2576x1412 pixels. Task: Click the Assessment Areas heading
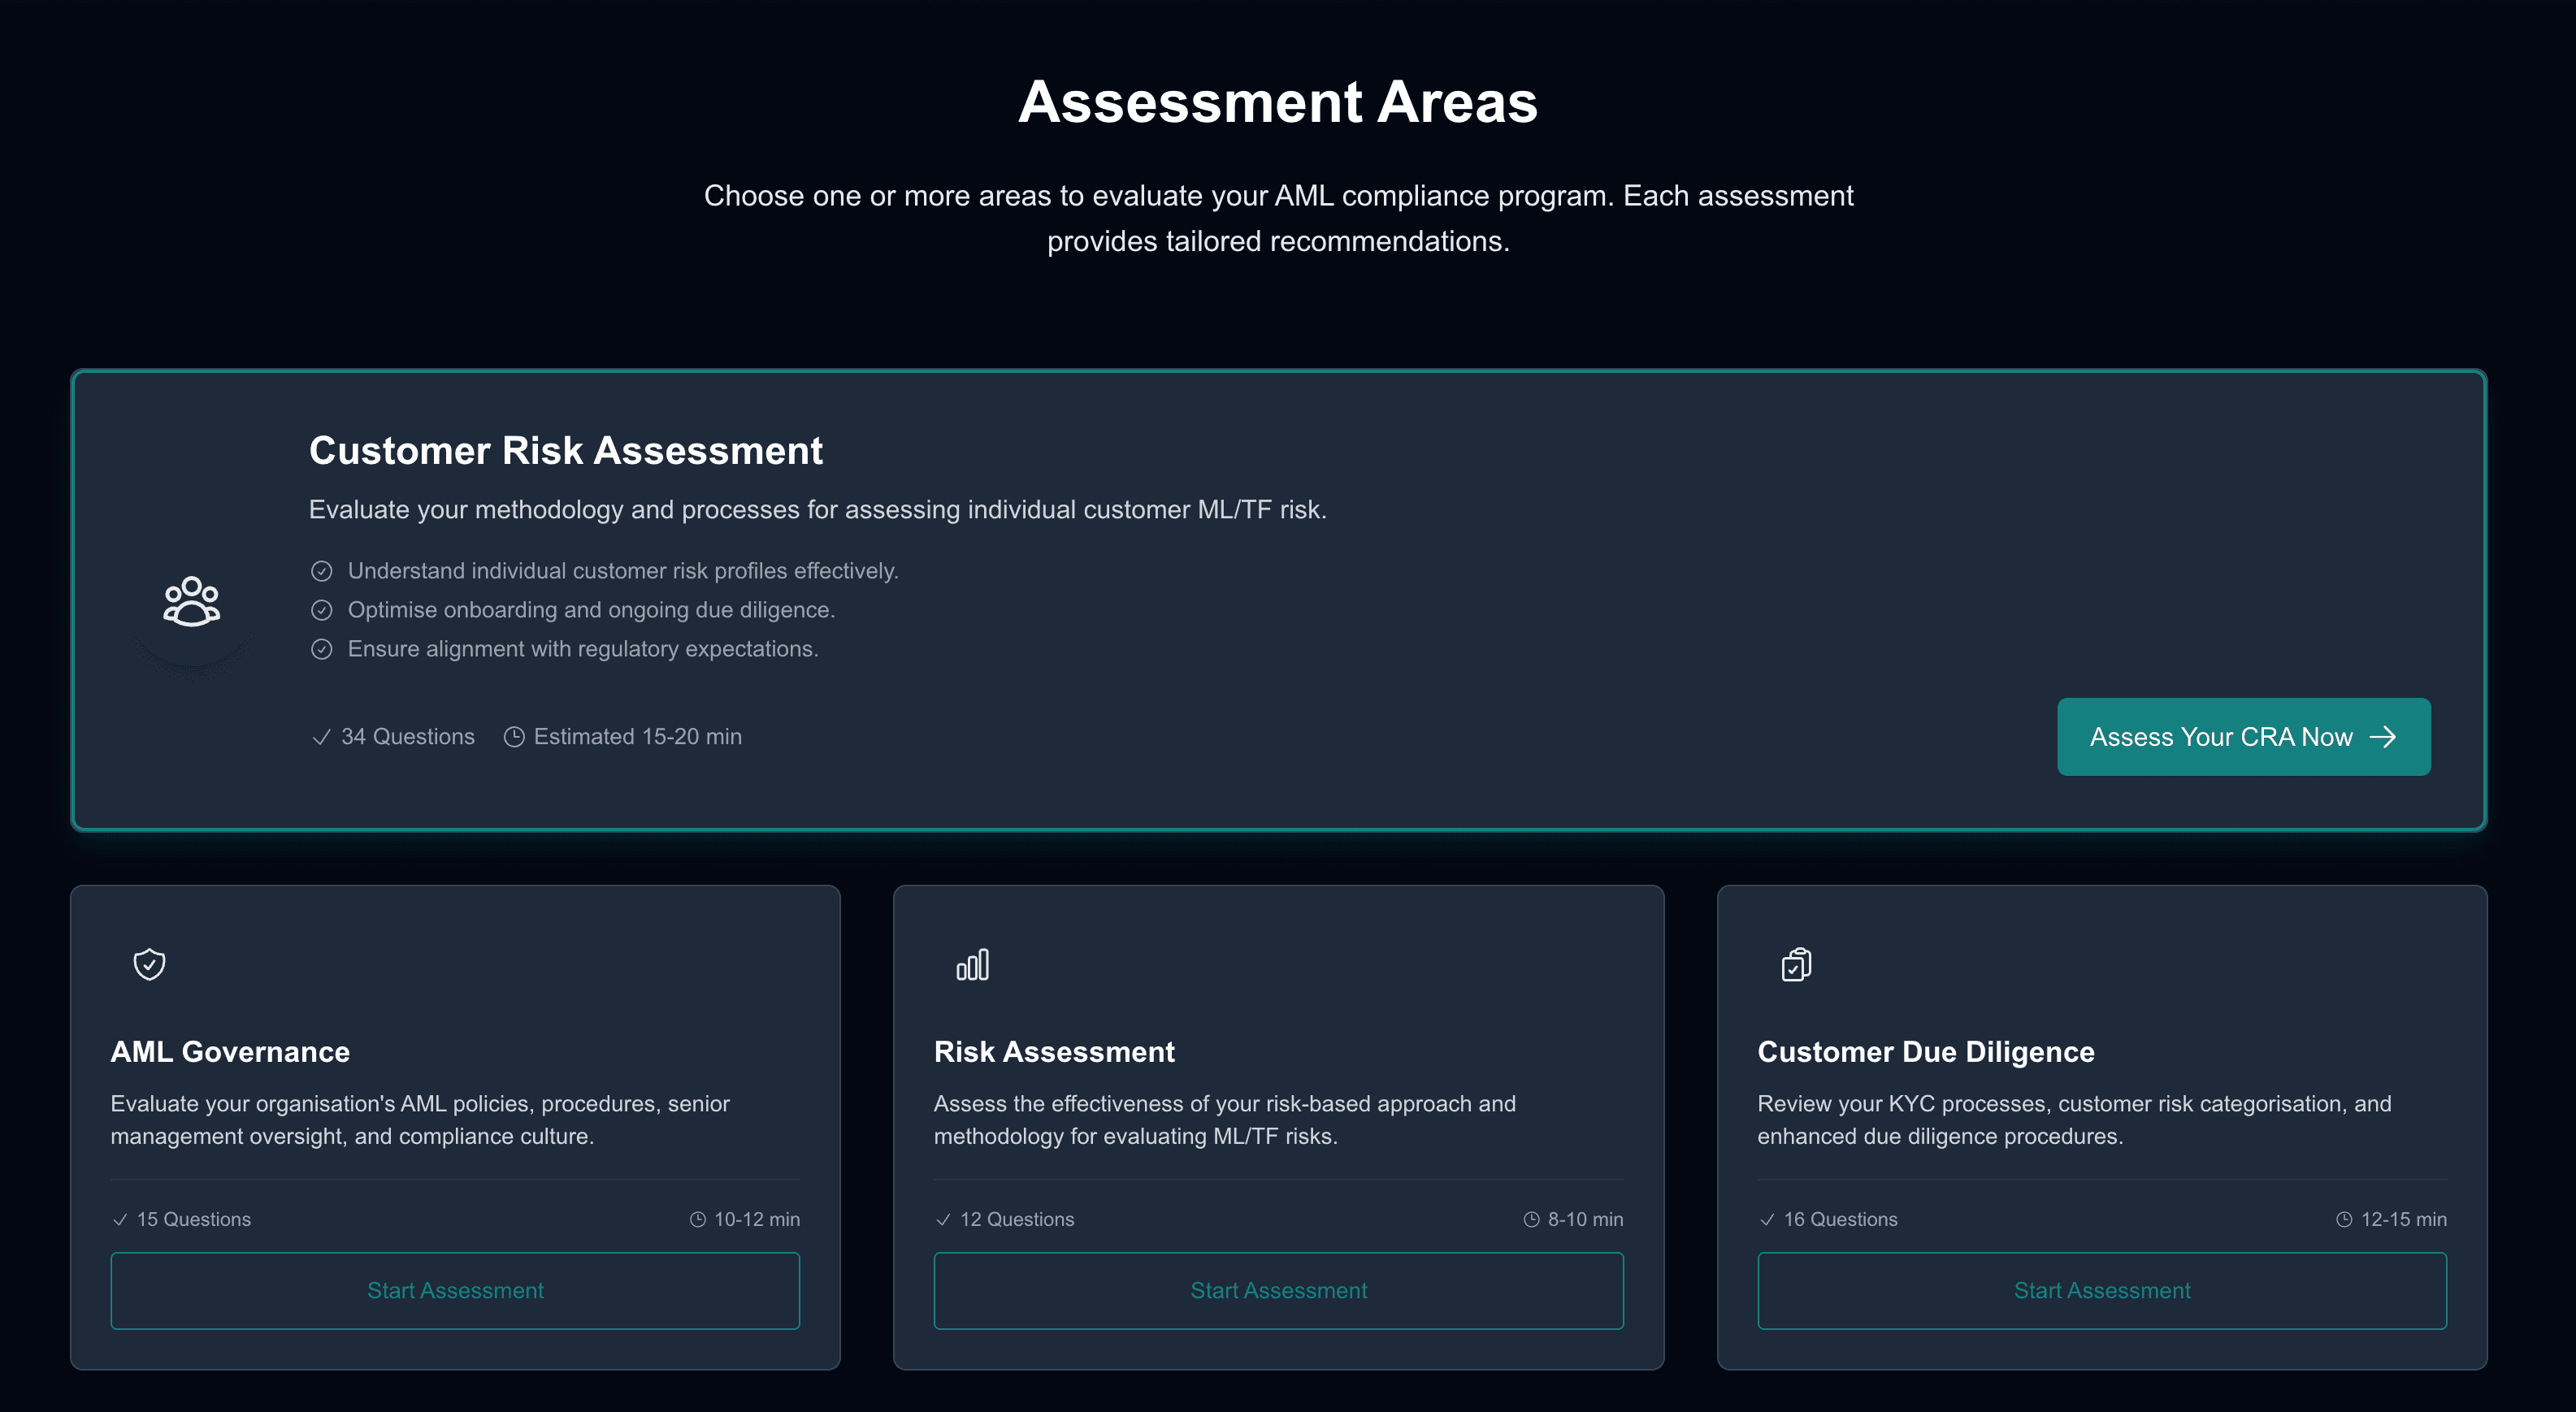pos(1278,101)
